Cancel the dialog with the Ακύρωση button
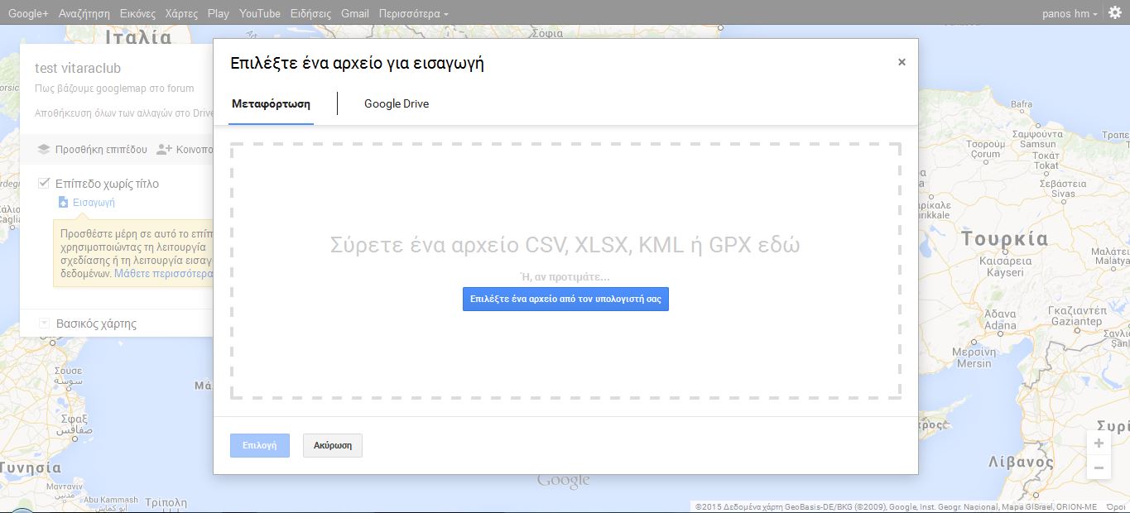The width and height of the screenshot is (1130, 513). coord(333,445)
